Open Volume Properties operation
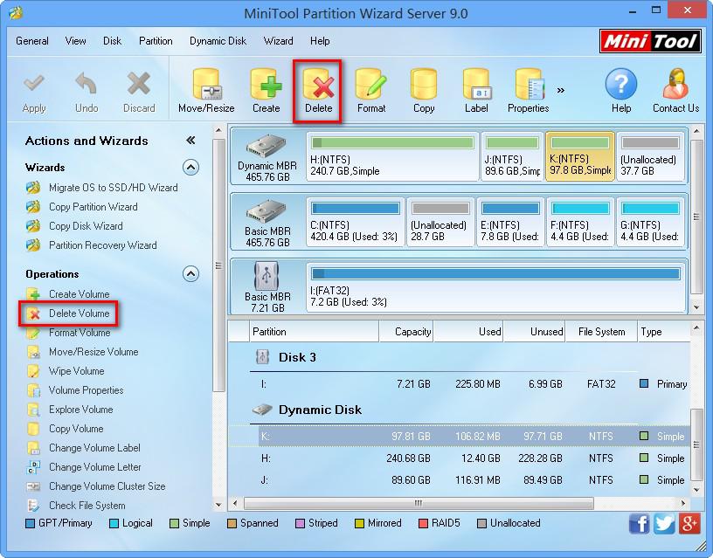The image size is (713, 558). click(x=75, y=389)
